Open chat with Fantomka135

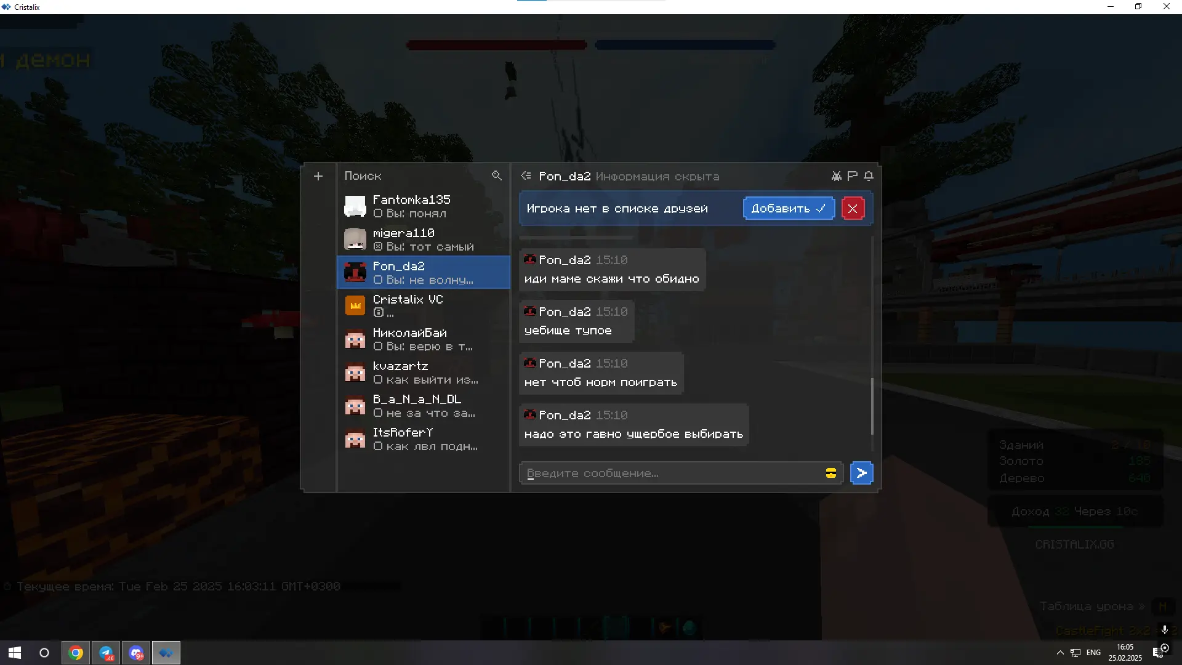pyautogui.click(x=424, y=206)
